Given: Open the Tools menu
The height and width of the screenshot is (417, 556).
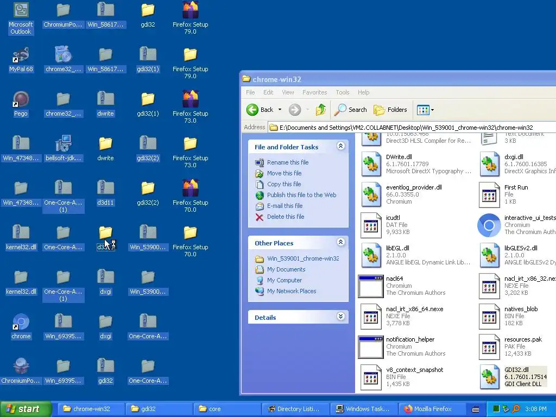Looking at the screenshot, I should pyautogui.click(x=343, y=92).
